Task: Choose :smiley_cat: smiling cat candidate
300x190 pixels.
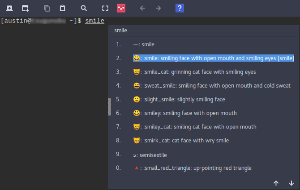Action: point(195,127)
